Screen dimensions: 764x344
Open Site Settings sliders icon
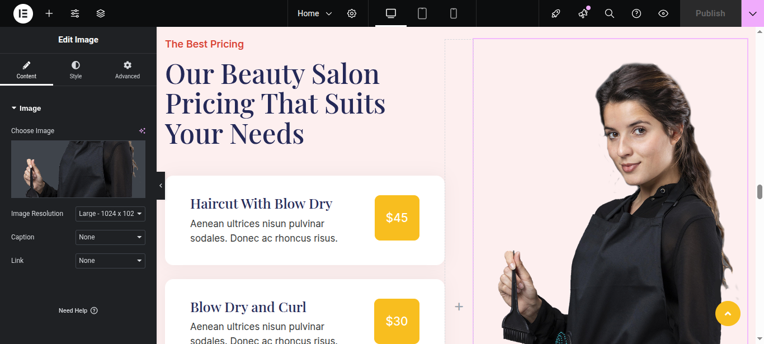[75, 13]
